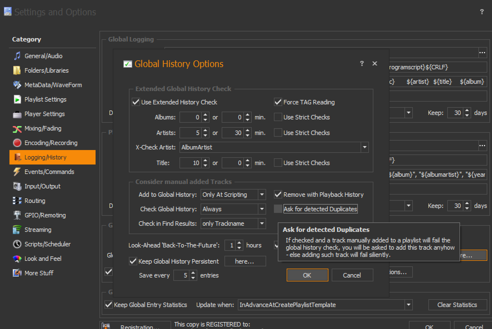The width and height of the screenshot is (492, 329).
Task: Click the Look and Feel color icon
Action: 17,259
